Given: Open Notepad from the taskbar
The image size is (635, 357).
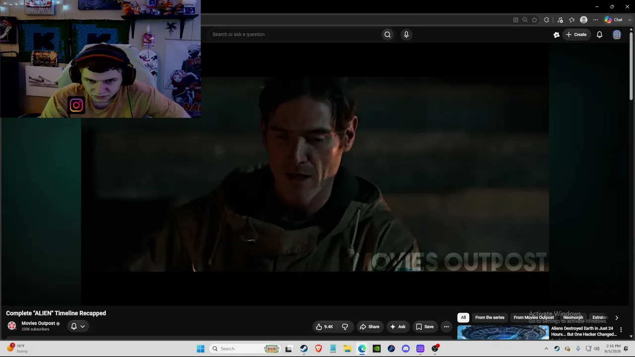Looking at the screenshot, I should point(333,349).
